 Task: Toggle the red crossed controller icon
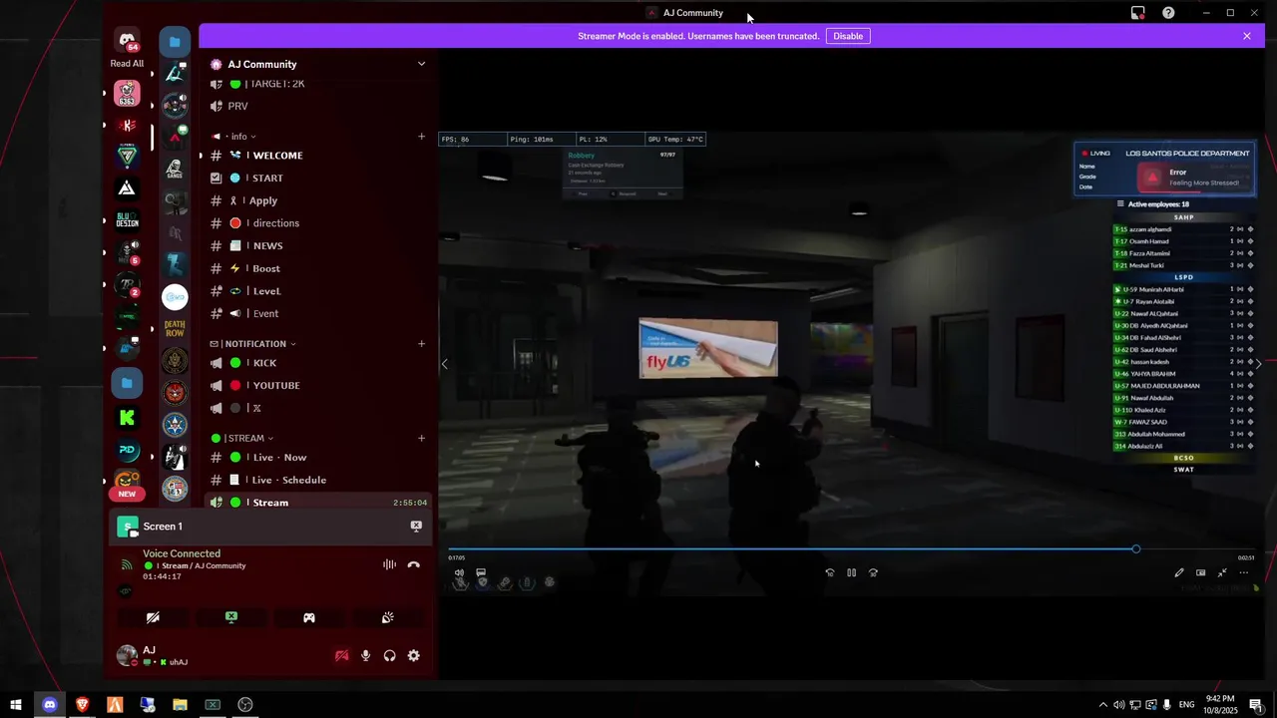[x=341, y=655]
